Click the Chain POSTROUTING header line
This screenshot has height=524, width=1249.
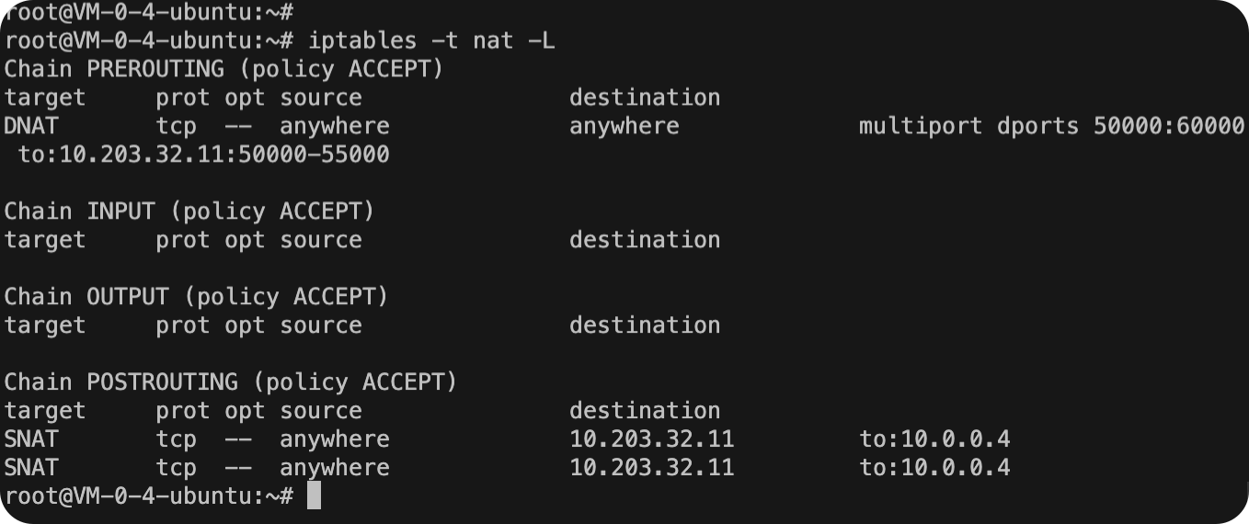click(x=230, y=382)
